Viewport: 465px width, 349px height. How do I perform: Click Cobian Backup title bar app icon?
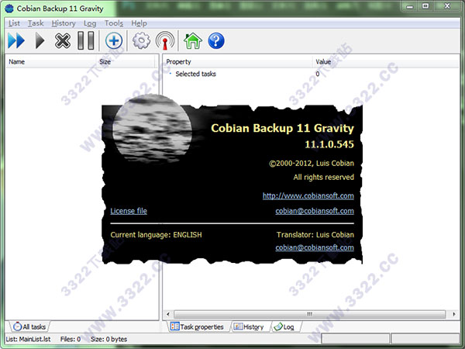(9, 9)
